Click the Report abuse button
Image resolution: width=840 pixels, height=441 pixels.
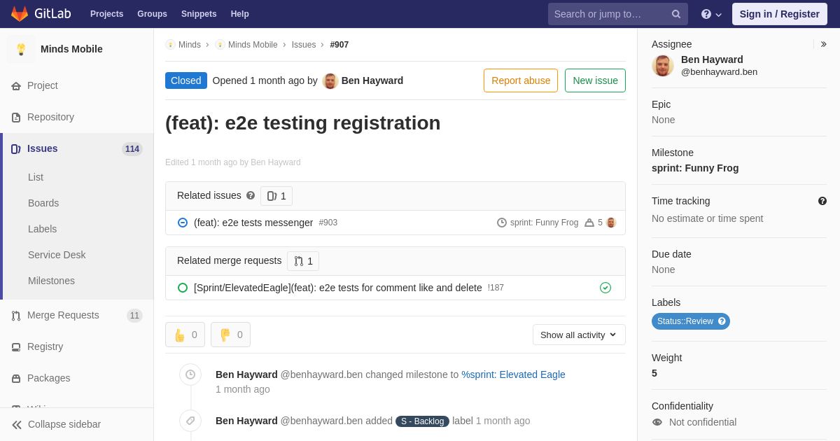pos(521,80)
